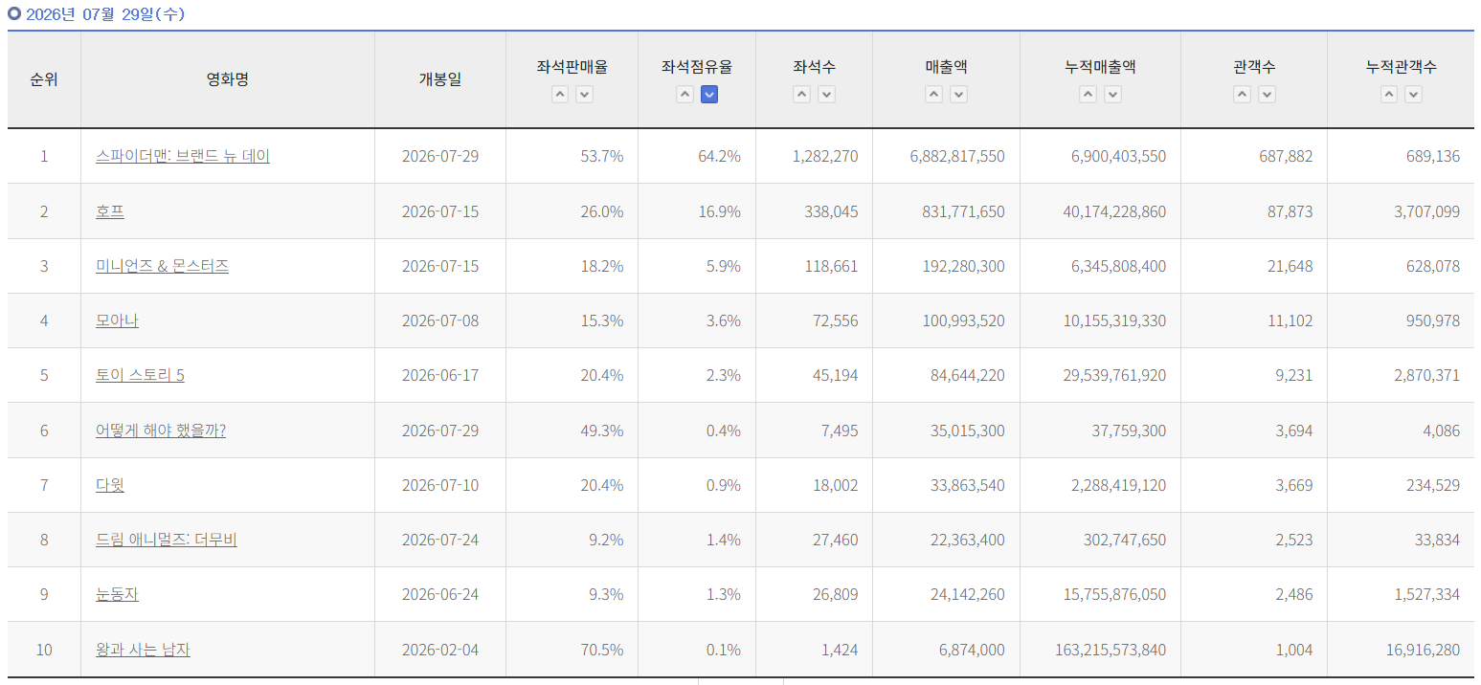
Task: Click the 2026년 07월 29일(수) date heading
Action: (105, 14)
